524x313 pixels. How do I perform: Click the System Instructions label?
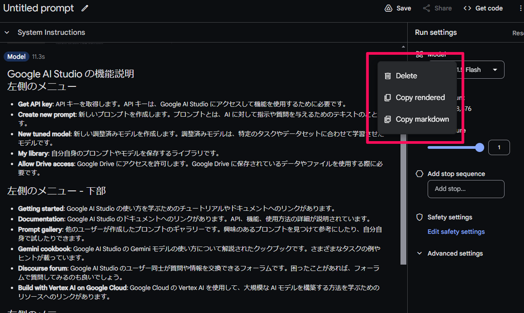(52, 32)
